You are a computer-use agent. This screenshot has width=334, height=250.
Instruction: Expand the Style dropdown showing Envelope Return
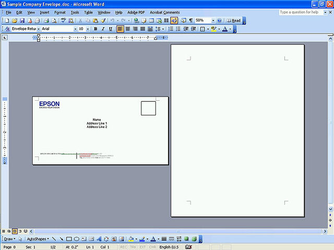point(39,29)
